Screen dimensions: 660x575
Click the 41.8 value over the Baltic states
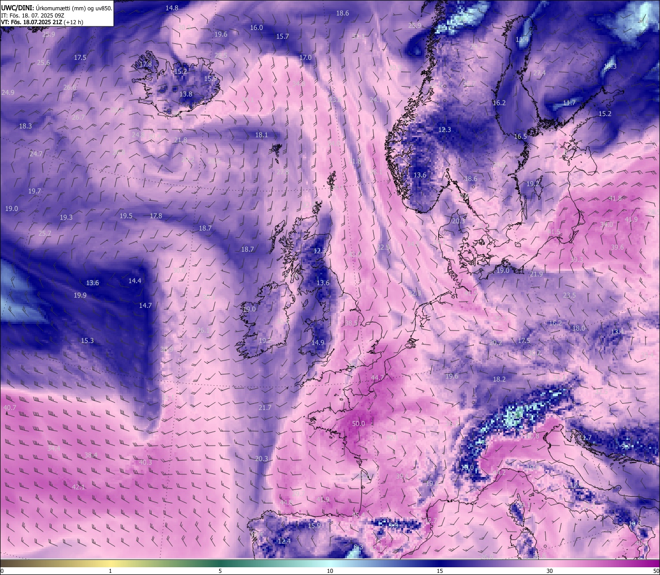(616, 199)
